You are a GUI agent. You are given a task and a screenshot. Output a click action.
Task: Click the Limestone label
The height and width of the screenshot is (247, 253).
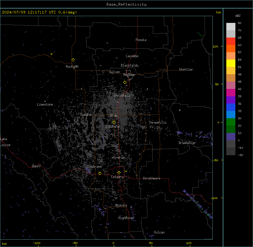click(45, 104)
